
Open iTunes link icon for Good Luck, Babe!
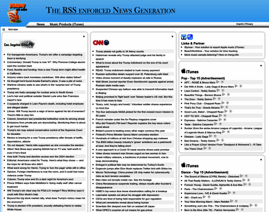(230, 111)
